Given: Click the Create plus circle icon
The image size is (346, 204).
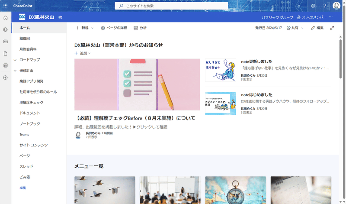Looking at the screenshot, I should pyautogui.click(x=6, y=78).
